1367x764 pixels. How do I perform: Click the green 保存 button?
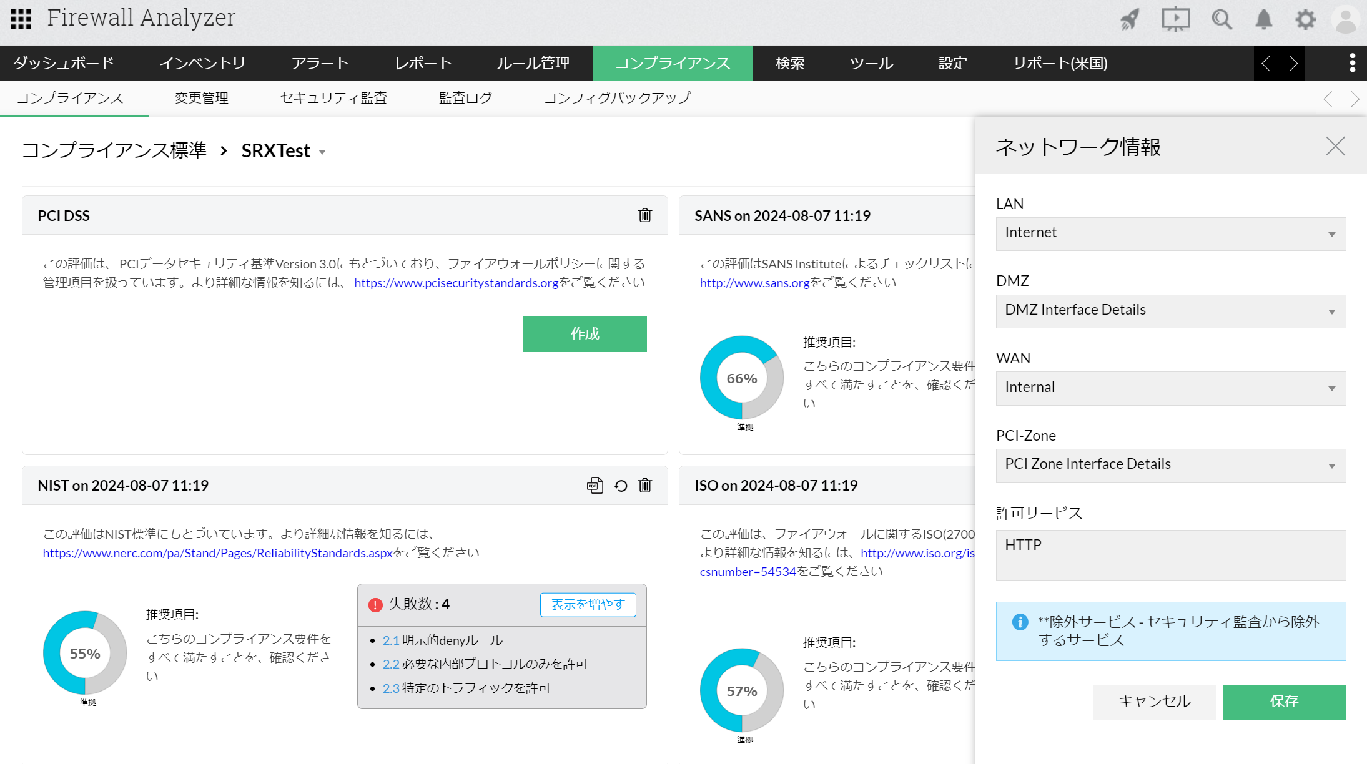point(1283,702)
